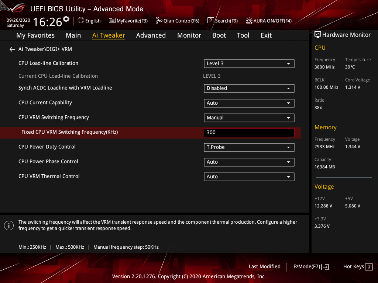This screenshot has width=378, height=283.
Task: Select CPU VRM Switching Frequency label
Action: (x=54, y=117)
